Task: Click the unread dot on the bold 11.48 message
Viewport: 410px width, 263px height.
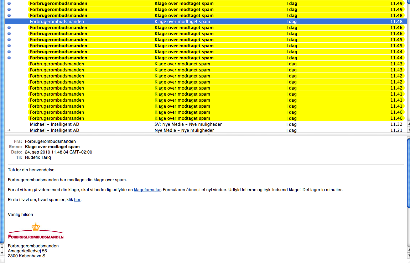Action: tap(9, 16)
